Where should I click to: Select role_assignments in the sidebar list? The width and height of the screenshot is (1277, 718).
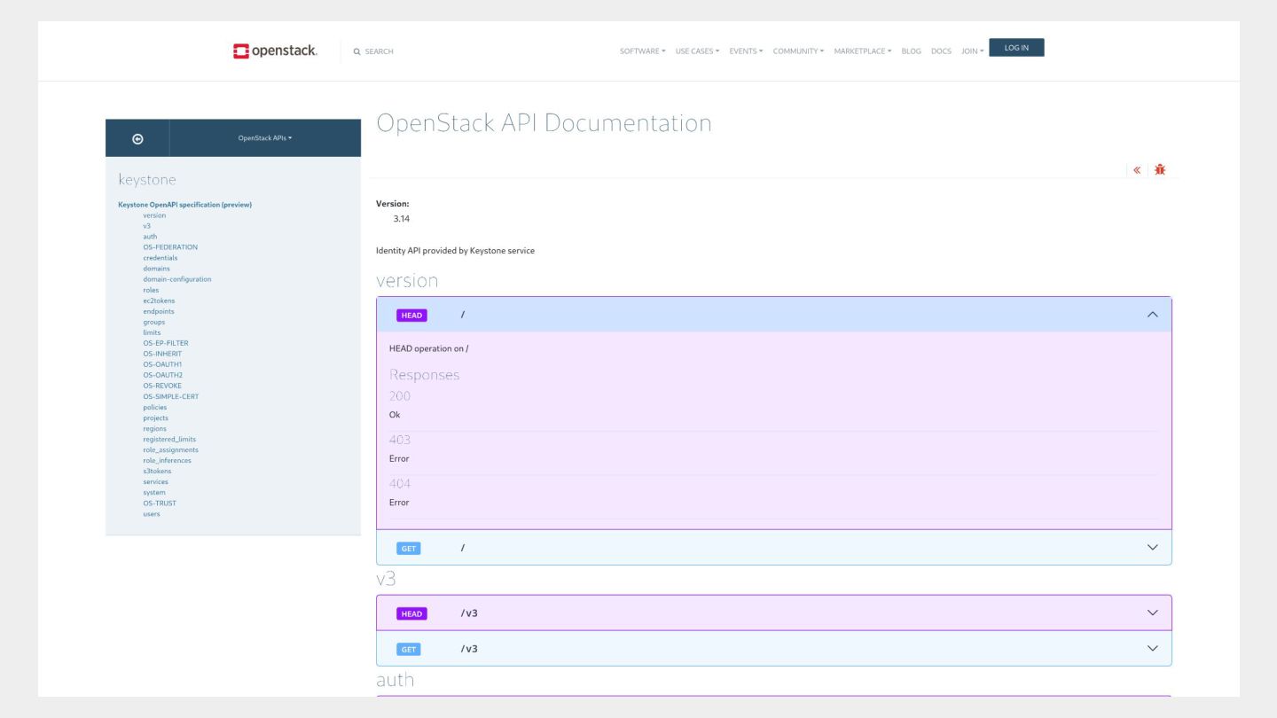170,449
